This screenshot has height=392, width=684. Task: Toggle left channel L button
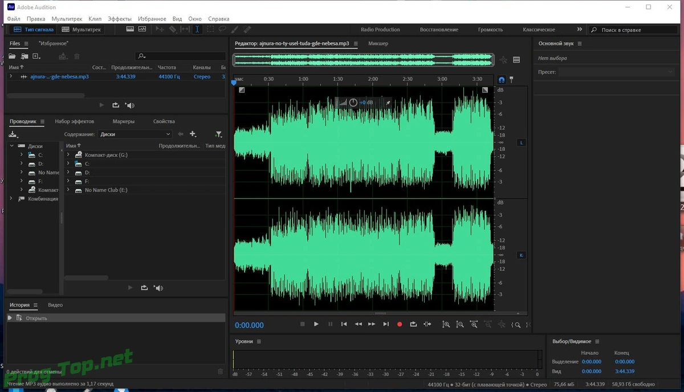tap(521, 142)
